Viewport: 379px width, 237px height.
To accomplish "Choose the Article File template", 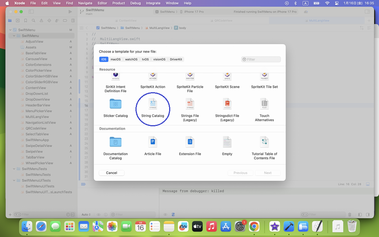I will [152, 142].
